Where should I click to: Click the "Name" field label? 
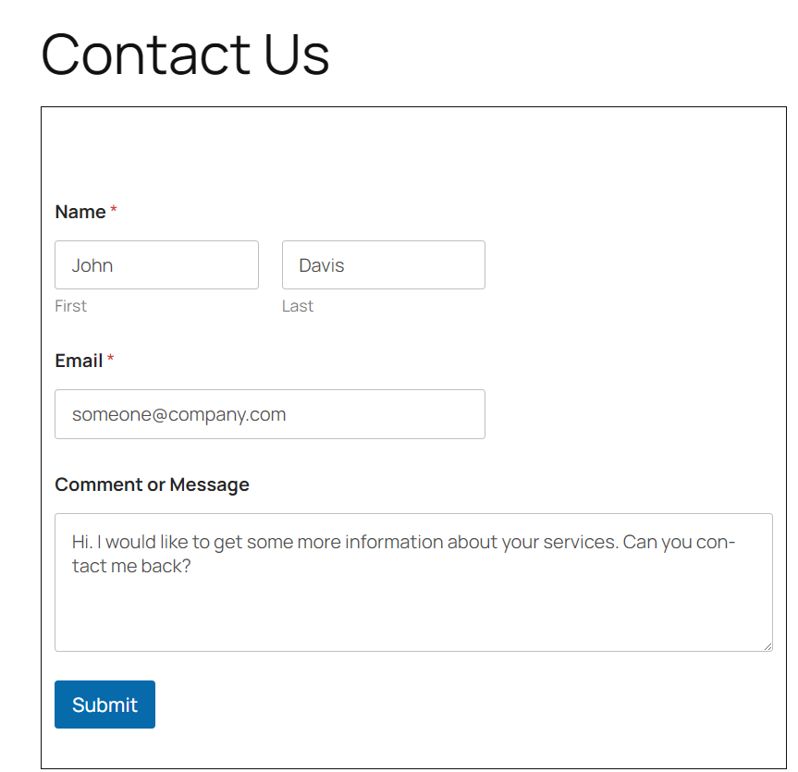click(x=80, y=212)
